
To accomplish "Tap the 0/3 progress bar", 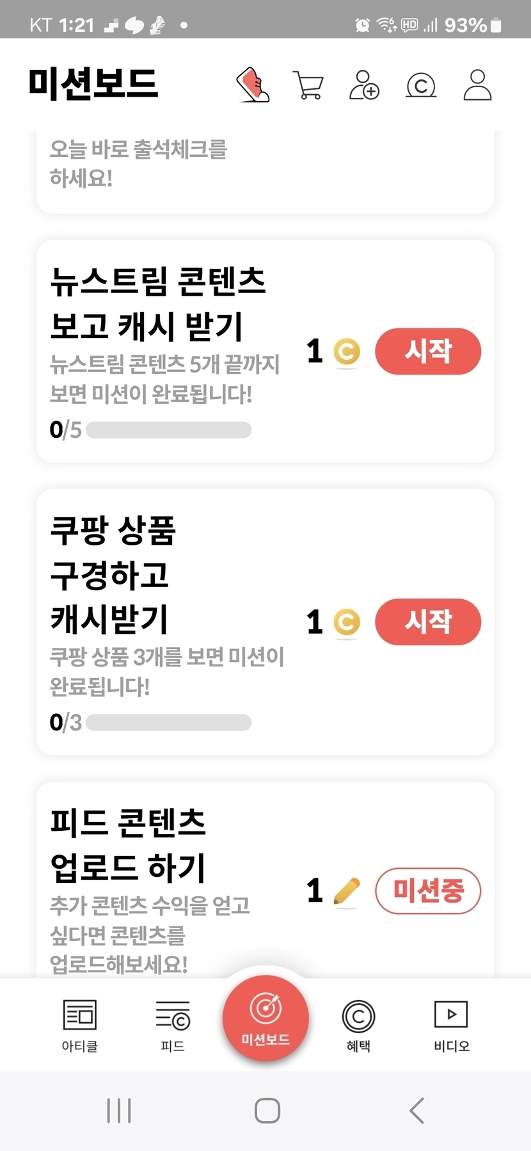I will click(168, 723).
